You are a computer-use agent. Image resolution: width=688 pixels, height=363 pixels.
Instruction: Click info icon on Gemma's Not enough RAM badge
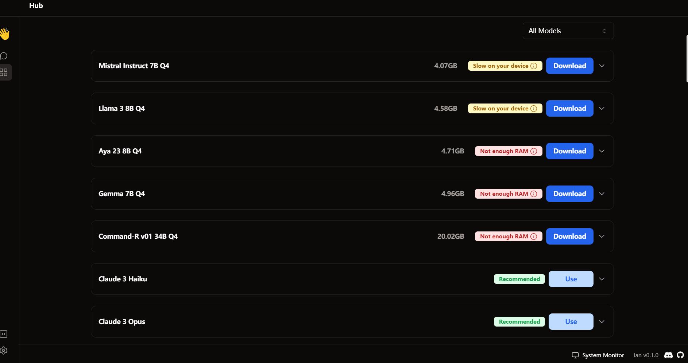tap(534, 194)
